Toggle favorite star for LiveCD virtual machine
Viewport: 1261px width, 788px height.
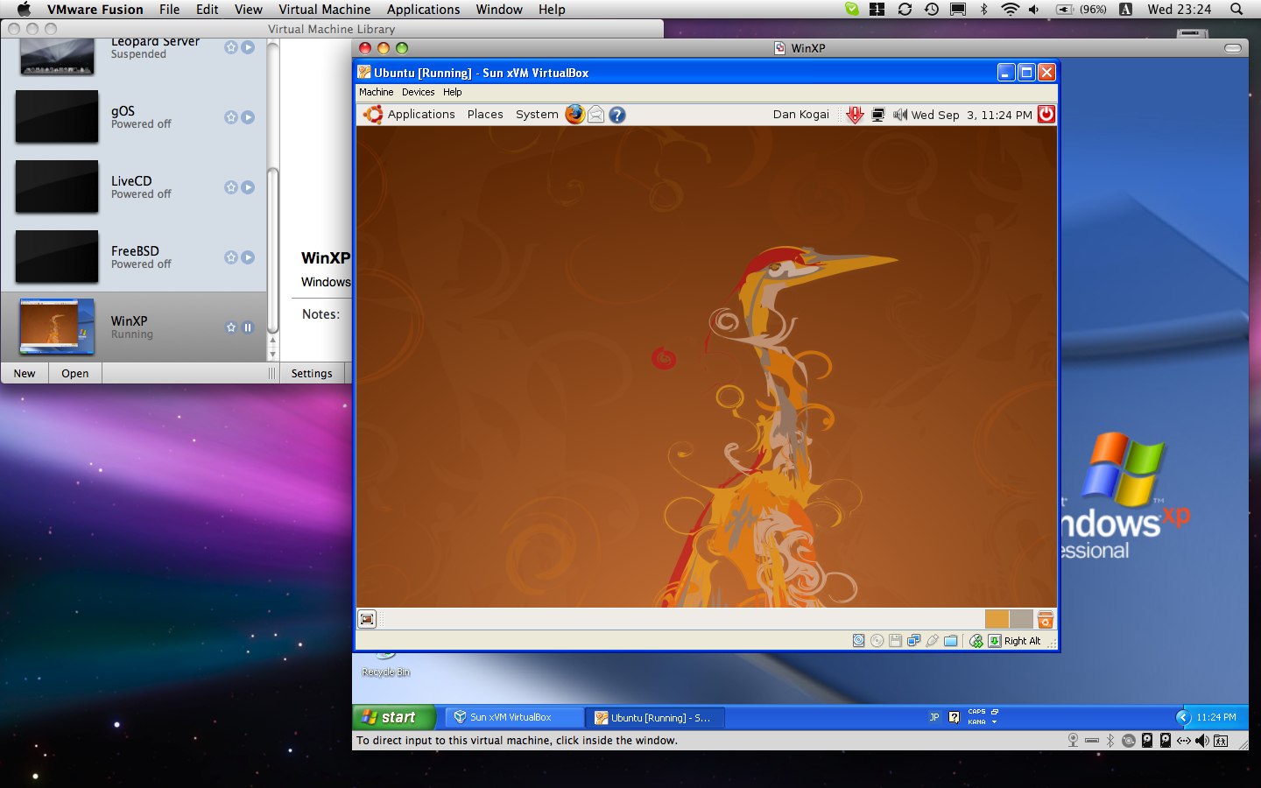(231, 187)
